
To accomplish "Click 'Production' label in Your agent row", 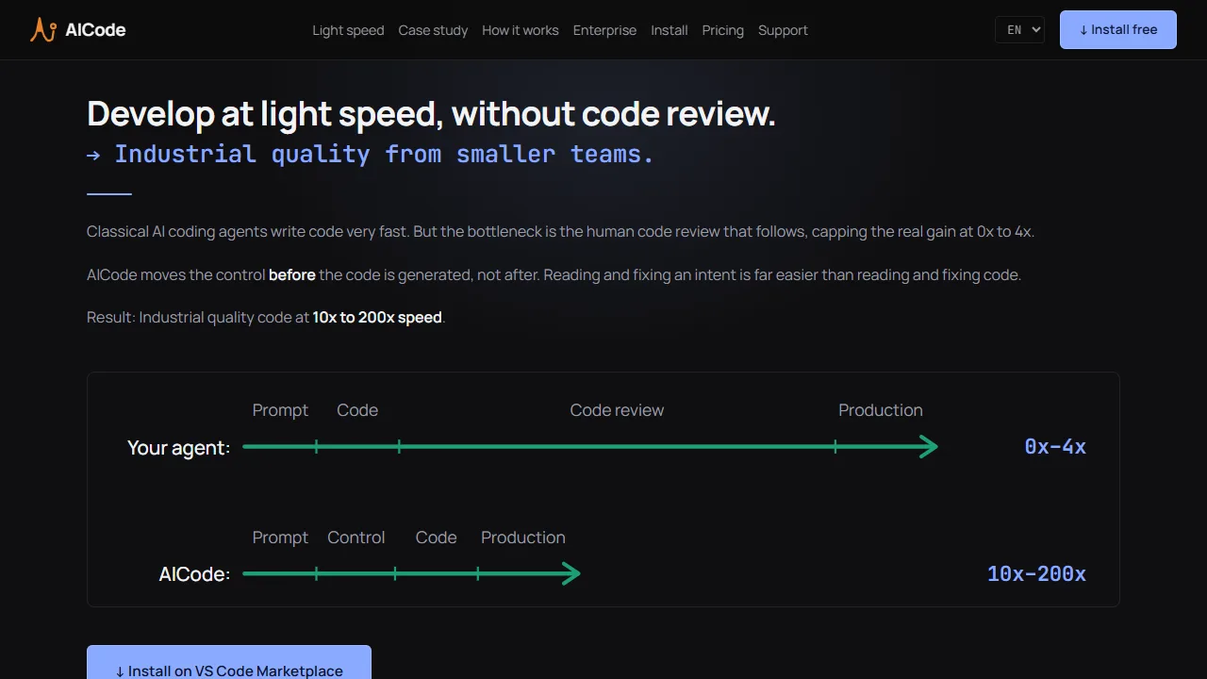I will [881, 410].
